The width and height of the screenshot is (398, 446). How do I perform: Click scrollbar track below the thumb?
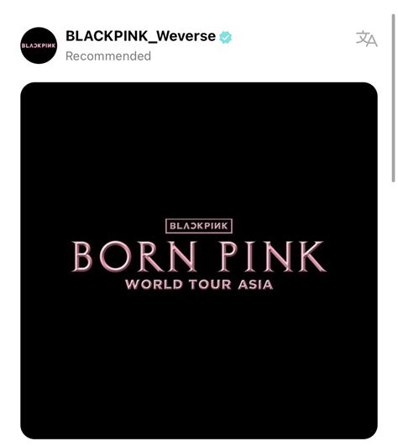[x=394, y=313]
